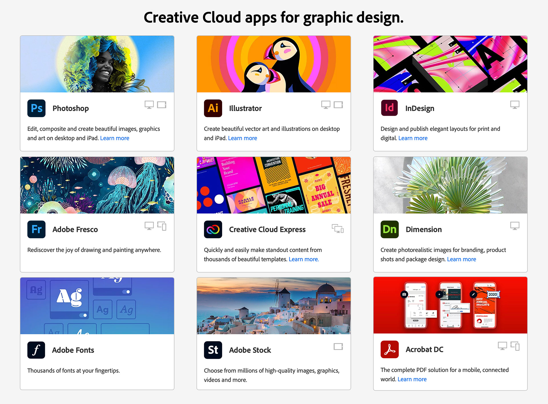The height and width of the screenshot is (404, 548).
Task: Click the Dimension title text
Action: tap(424, 229)
